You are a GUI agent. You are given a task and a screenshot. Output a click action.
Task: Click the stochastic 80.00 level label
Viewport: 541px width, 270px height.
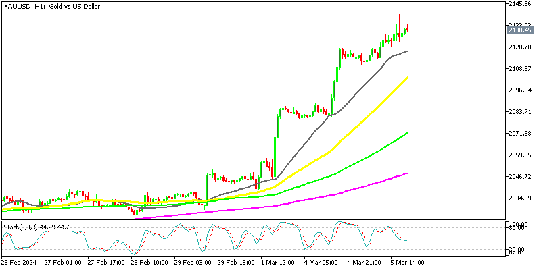point(516,229)
